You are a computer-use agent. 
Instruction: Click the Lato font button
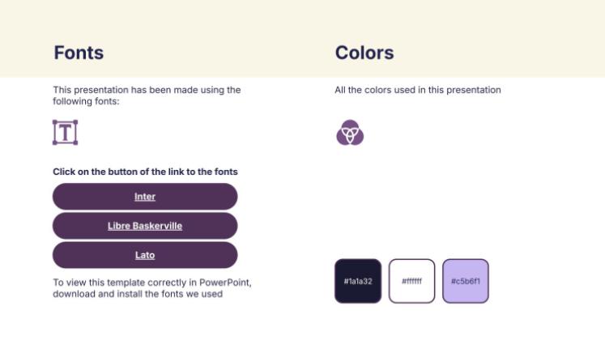[145, 255]
